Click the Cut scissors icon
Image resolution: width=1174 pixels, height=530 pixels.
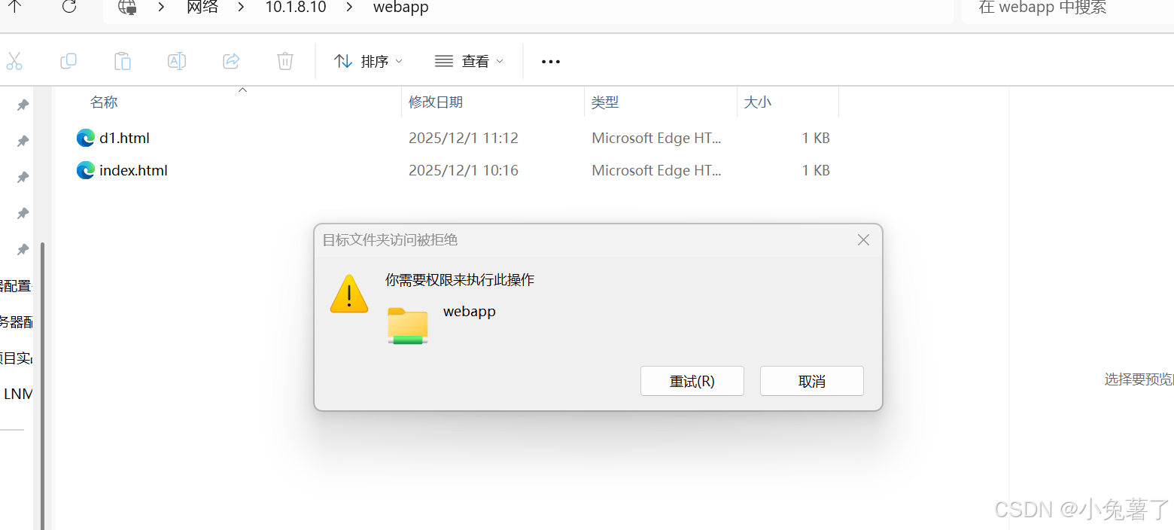[x=14, y=62]
